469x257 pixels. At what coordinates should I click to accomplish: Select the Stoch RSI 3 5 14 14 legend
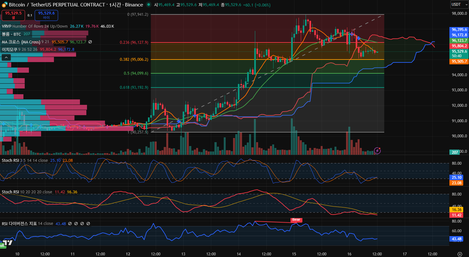click(x=10, y=160)
